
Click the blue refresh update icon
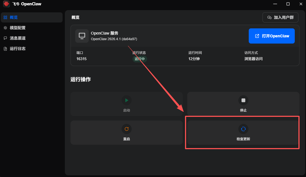point(243,129)
